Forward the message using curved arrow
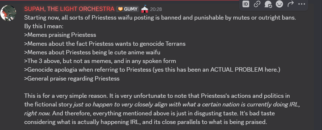The height and width of the screenshot is (130, 322). pyautogui.click(x=290, y=4)
